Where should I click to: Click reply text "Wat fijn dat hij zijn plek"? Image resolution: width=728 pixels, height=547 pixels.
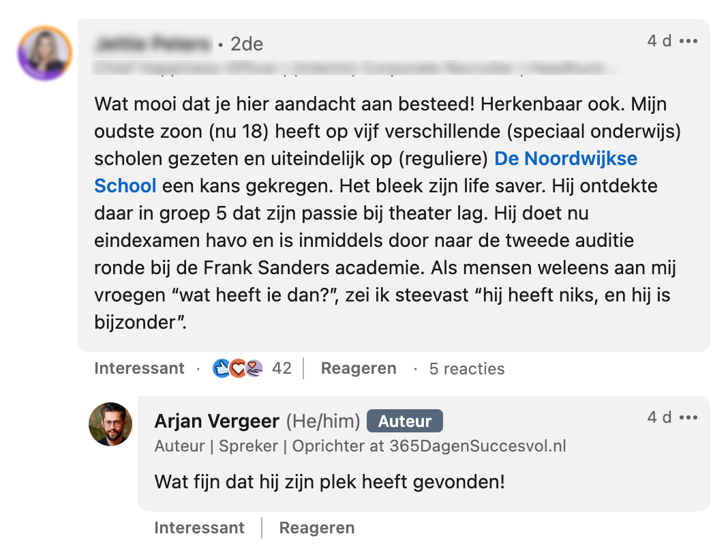point(330,482)
